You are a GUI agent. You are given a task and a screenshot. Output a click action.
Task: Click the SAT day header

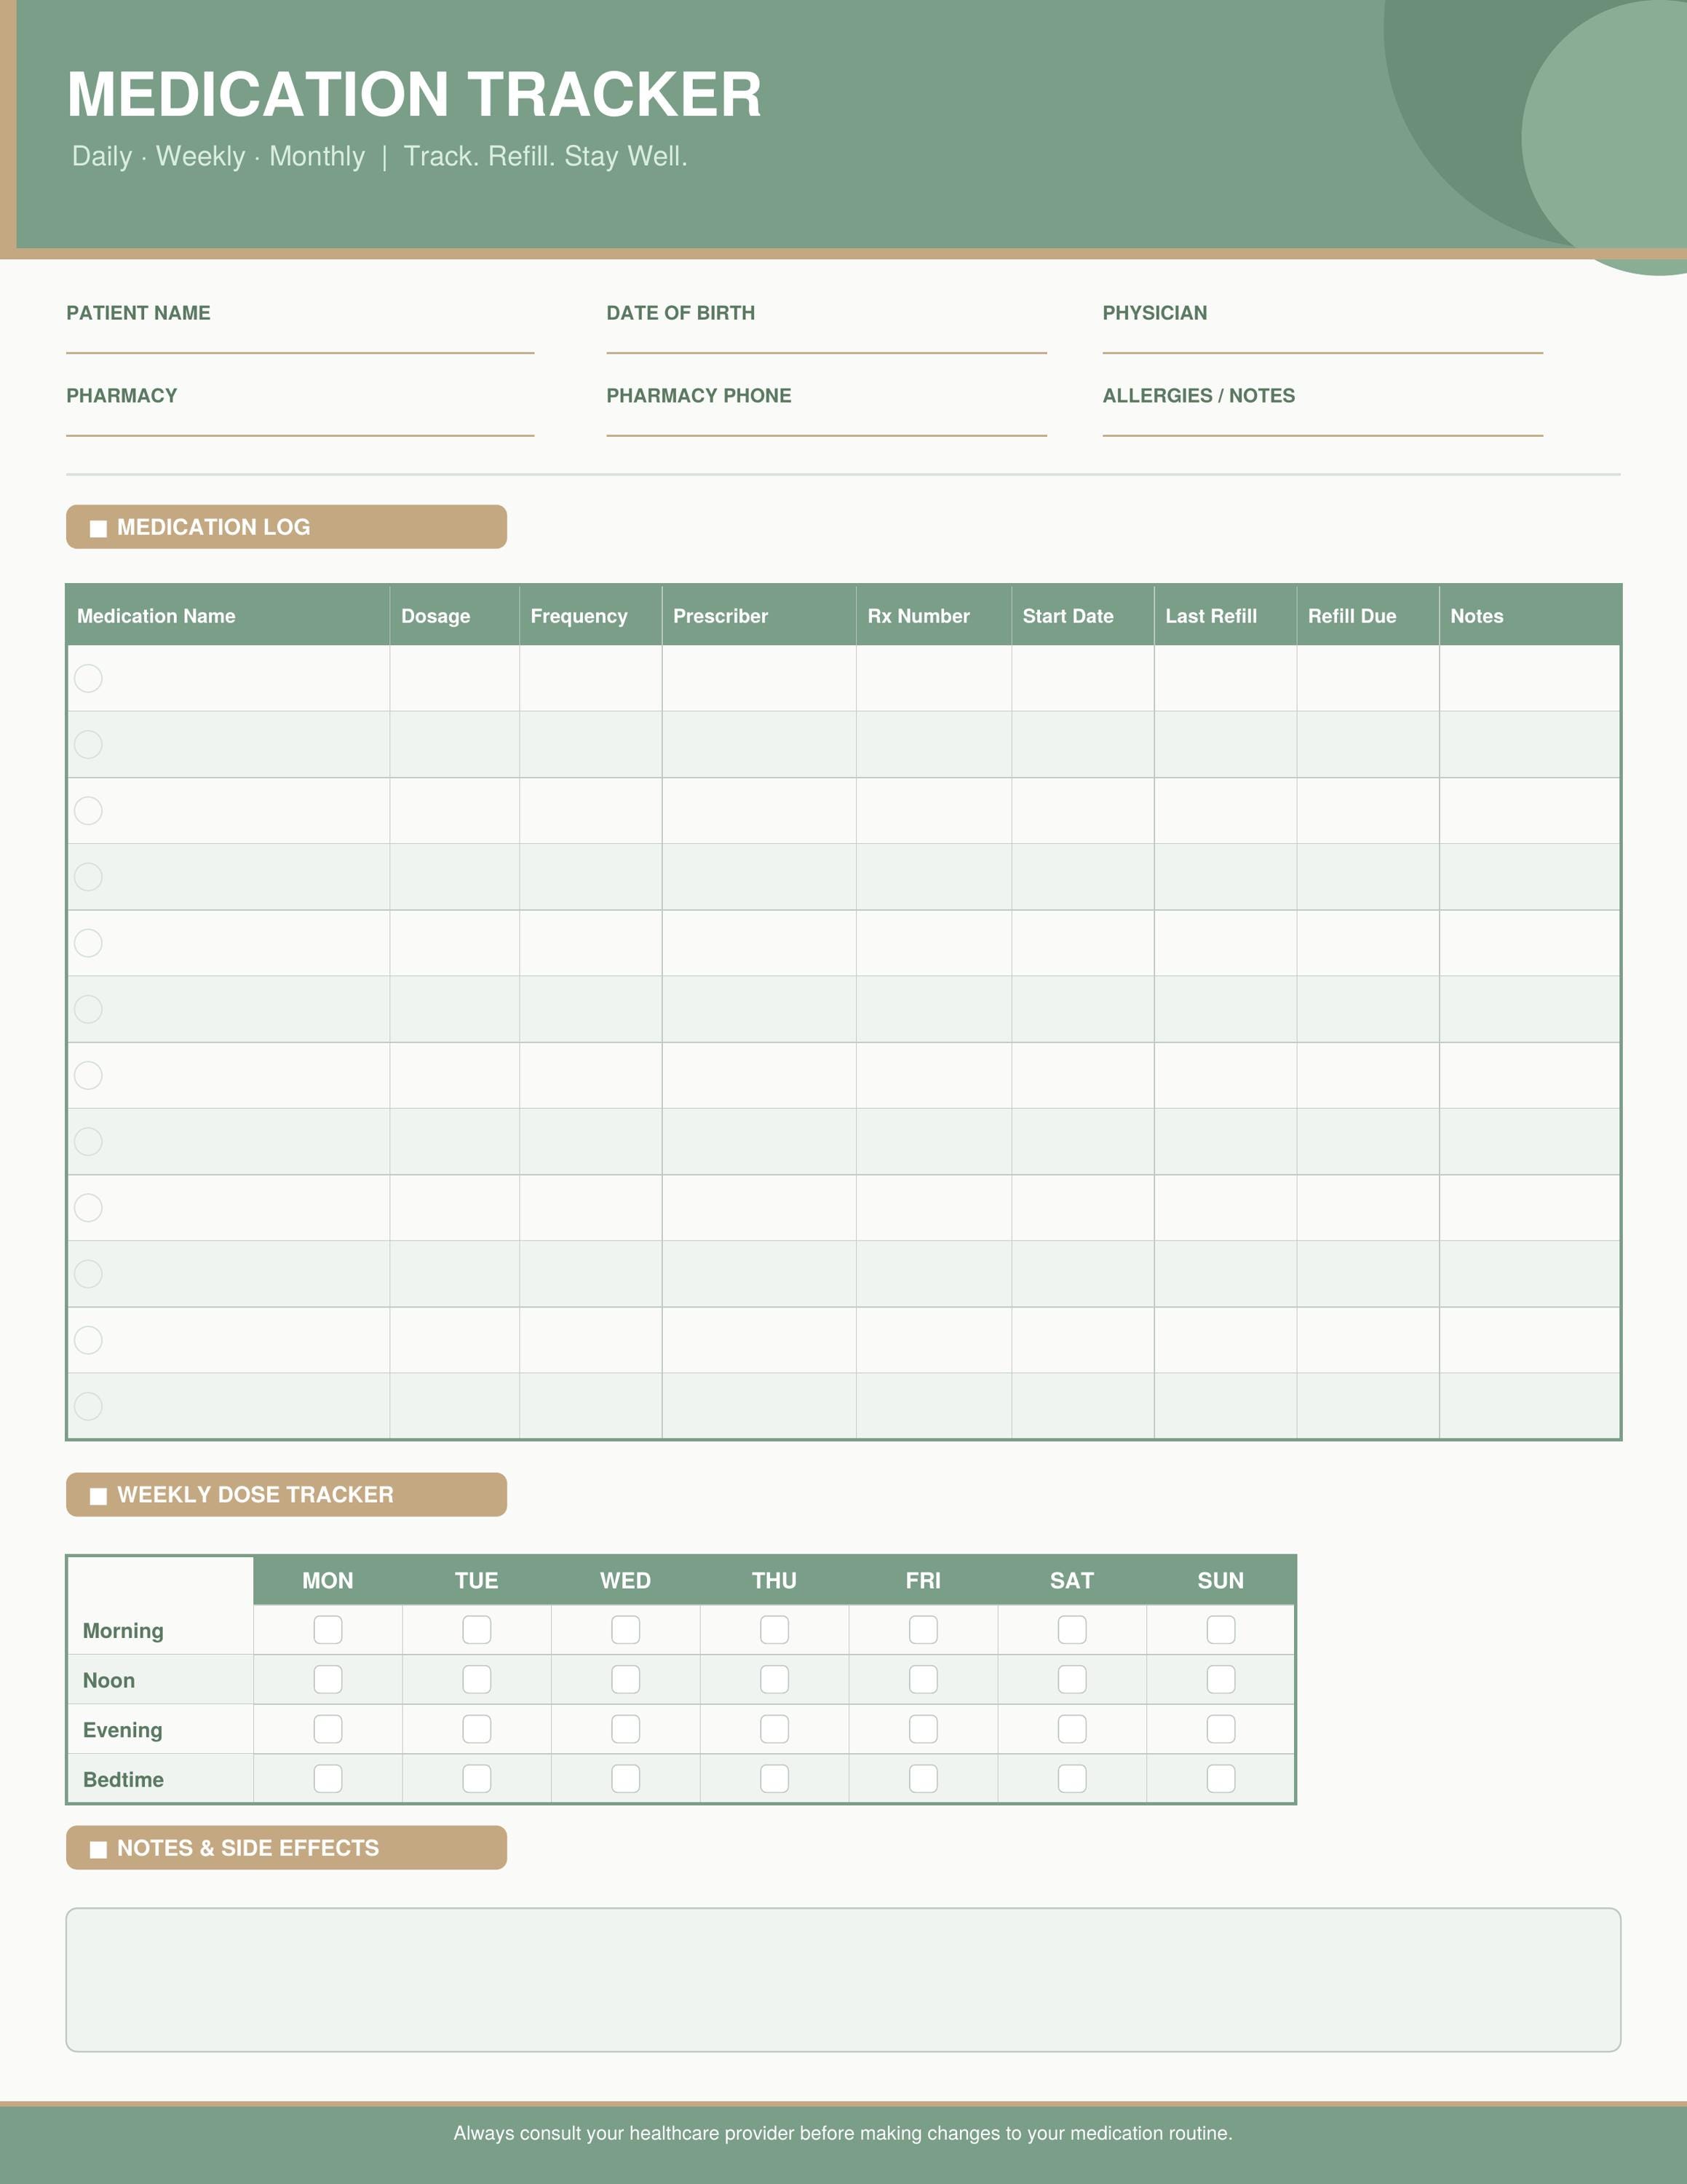pyautogui.click(x=1072, y=1581)
